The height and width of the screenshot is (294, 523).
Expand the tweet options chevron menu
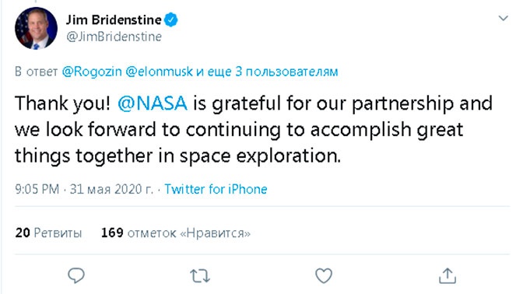[503, 18]
